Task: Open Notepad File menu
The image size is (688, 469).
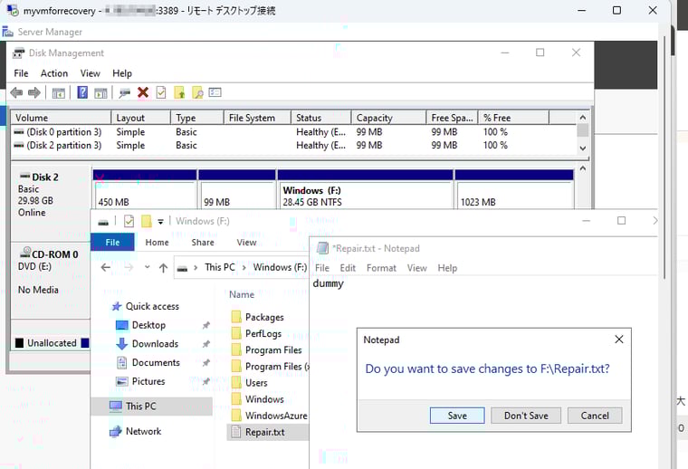Action: [322, 268]
